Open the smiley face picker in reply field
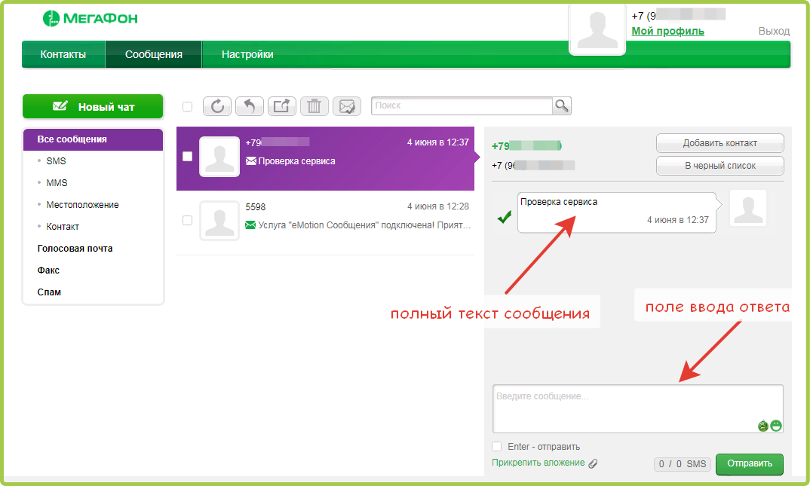 (x=776, y=426)
